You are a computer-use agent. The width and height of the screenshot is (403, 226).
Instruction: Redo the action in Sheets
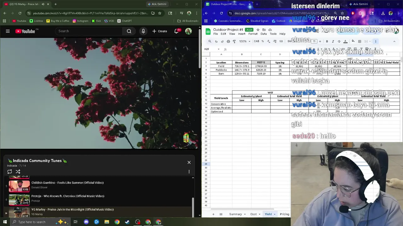pos(222,41)
